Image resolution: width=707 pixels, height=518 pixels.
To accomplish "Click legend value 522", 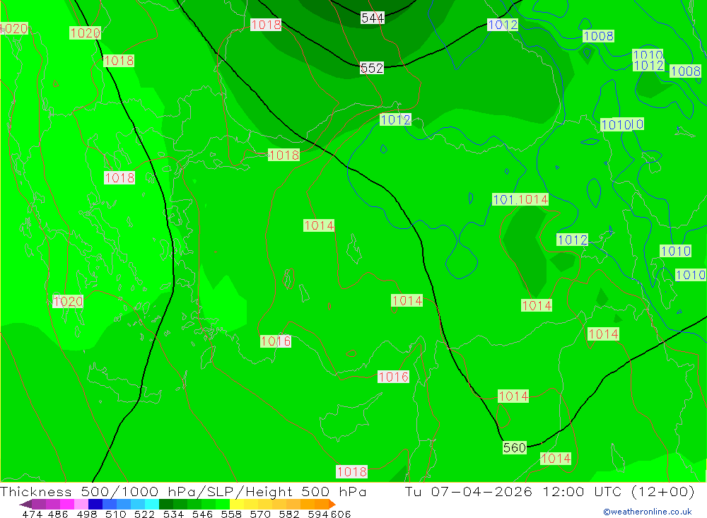I will point(144,514).
